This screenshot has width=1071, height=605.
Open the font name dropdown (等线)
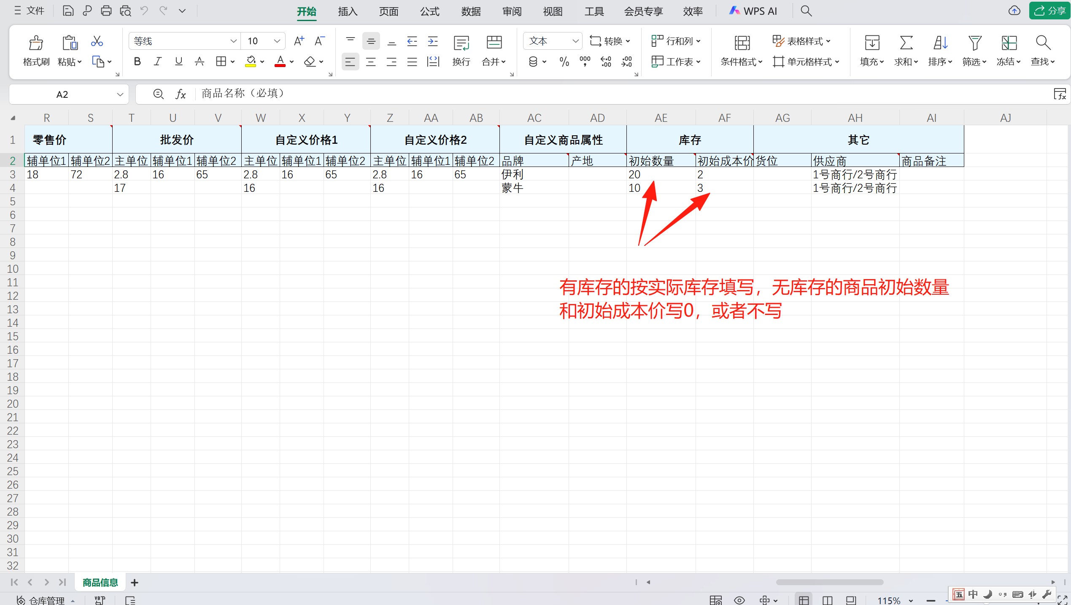click(233, 41)
